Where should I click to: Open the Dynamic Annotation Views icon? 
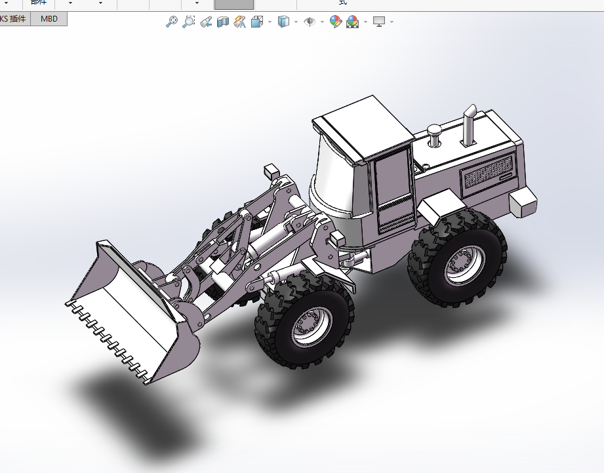(x=239, y=22)
